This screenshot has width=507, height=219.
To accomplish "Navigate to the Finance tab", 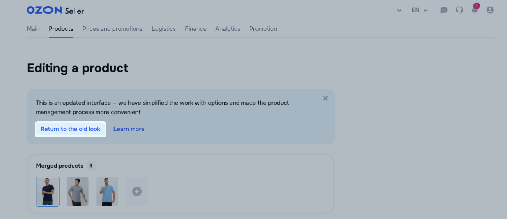I will (195, 29).
